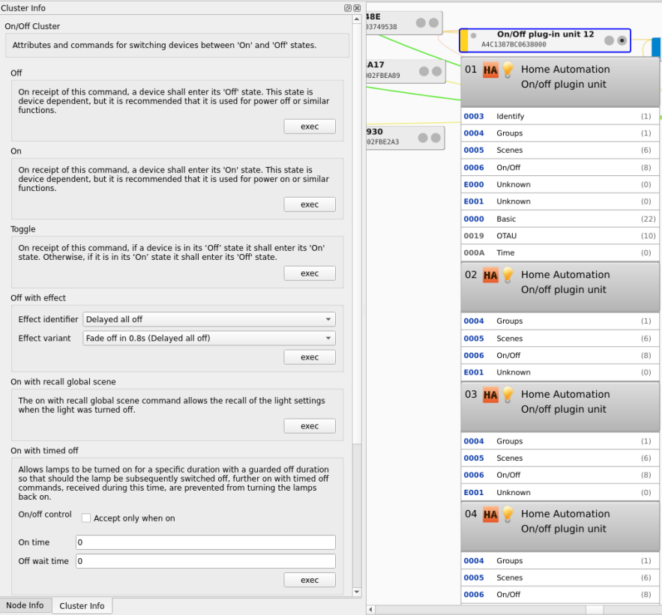Select Scenes cluster in endpoint 04
This screenshot has width=662, height=615.
560,578
